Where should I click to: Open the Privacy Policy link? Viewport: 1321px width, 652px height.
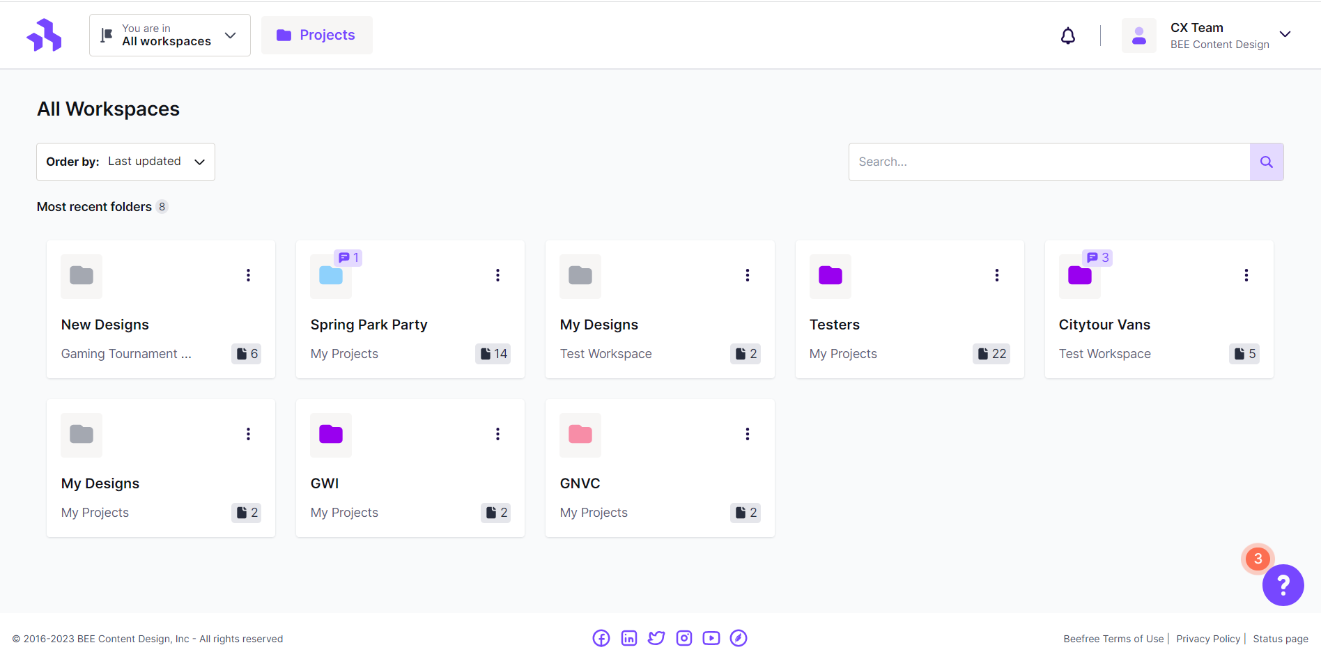pos(1208,639)
